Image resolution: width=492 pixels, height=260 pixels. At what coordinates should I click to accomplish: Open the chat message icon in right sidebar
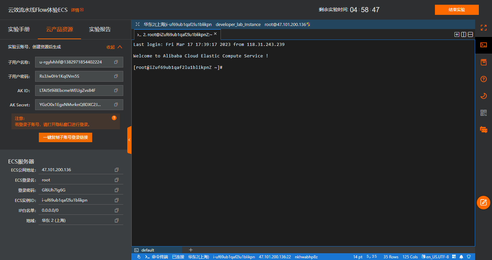(484, 129)
